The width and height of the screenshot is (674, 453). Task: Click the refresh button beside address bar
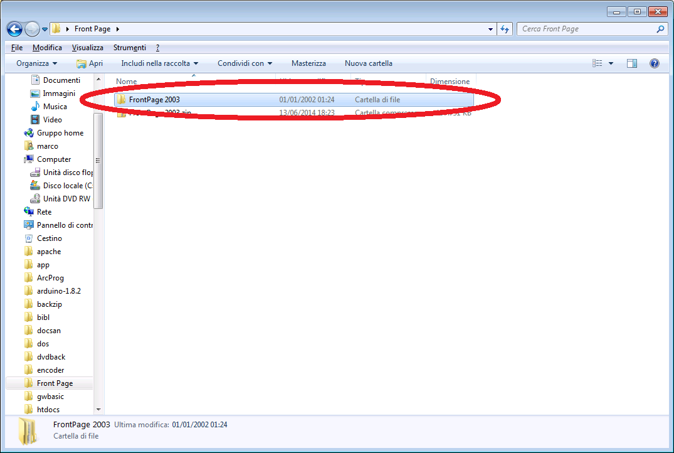coord(505,29)
